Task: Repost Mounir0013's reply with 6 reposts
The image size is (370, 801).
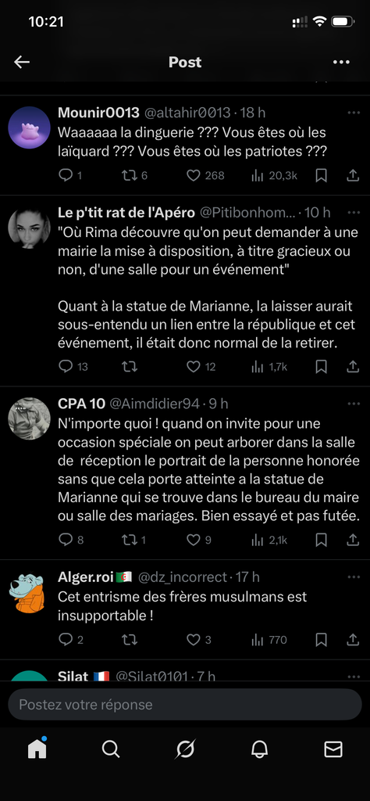Action: point(134,175)
